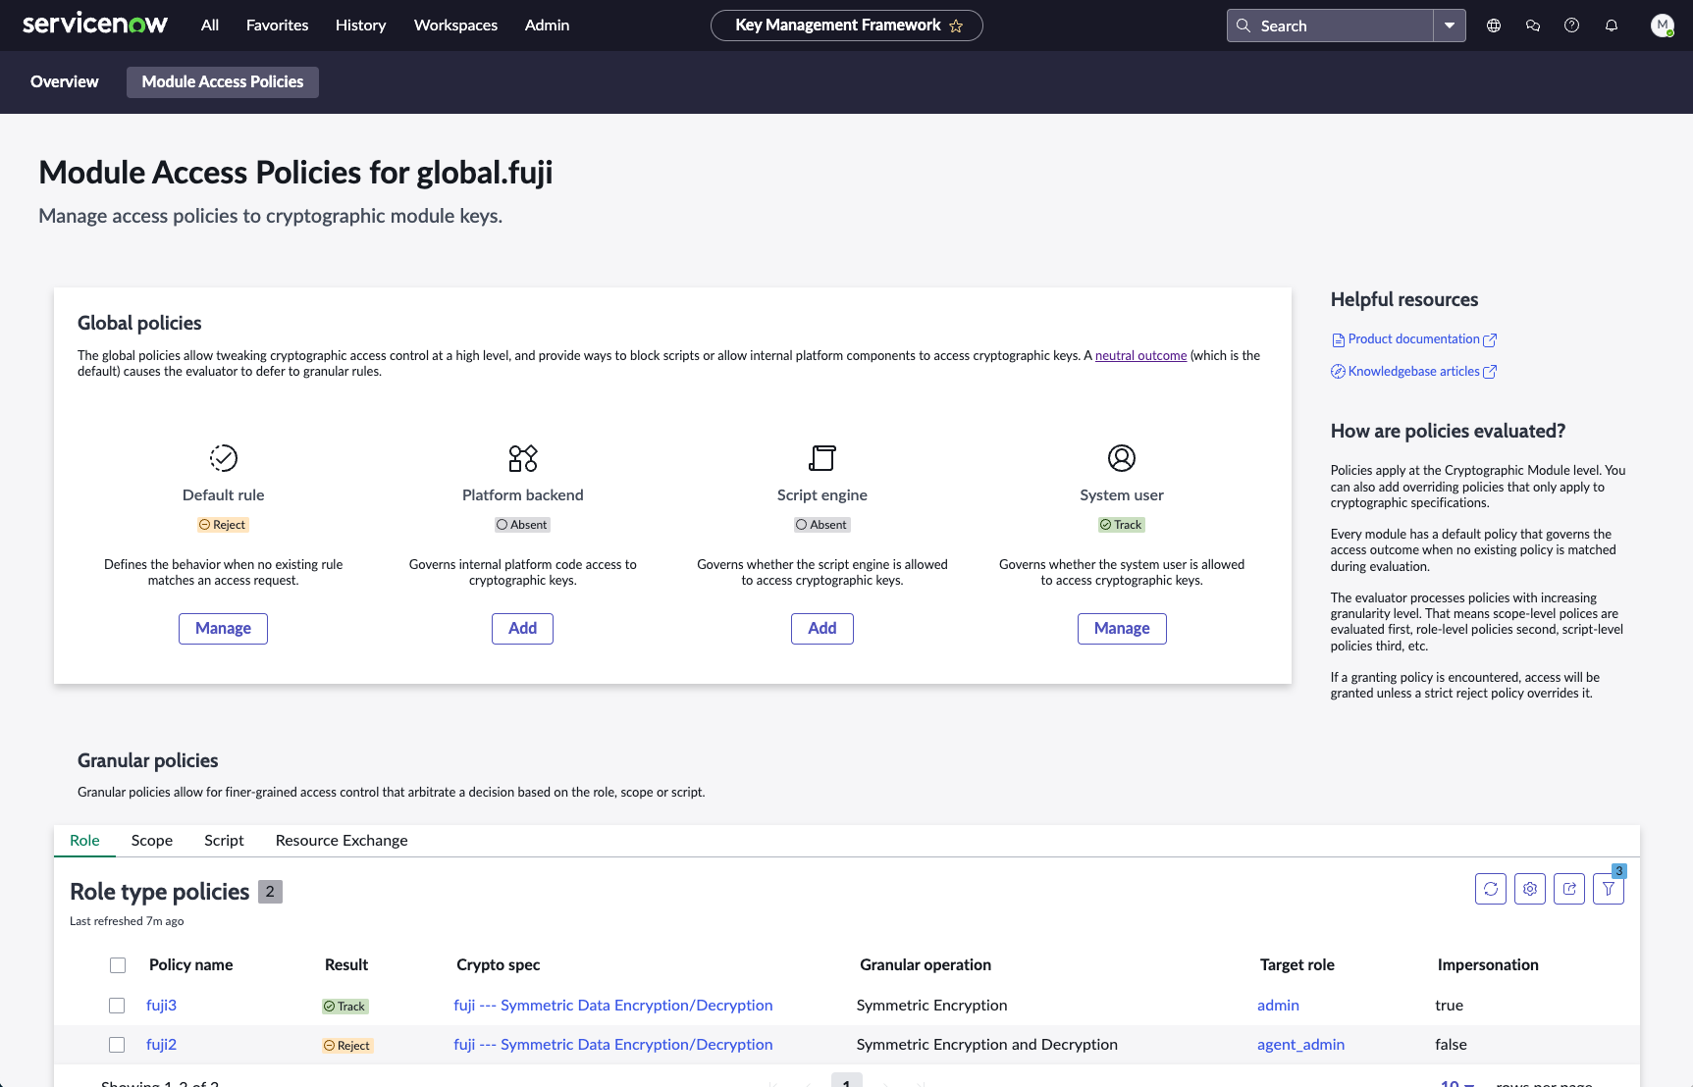Viewport: 1693px width, 1087px height.
Task: Click the search magnifier icon
Action: tap(1243, 26)
